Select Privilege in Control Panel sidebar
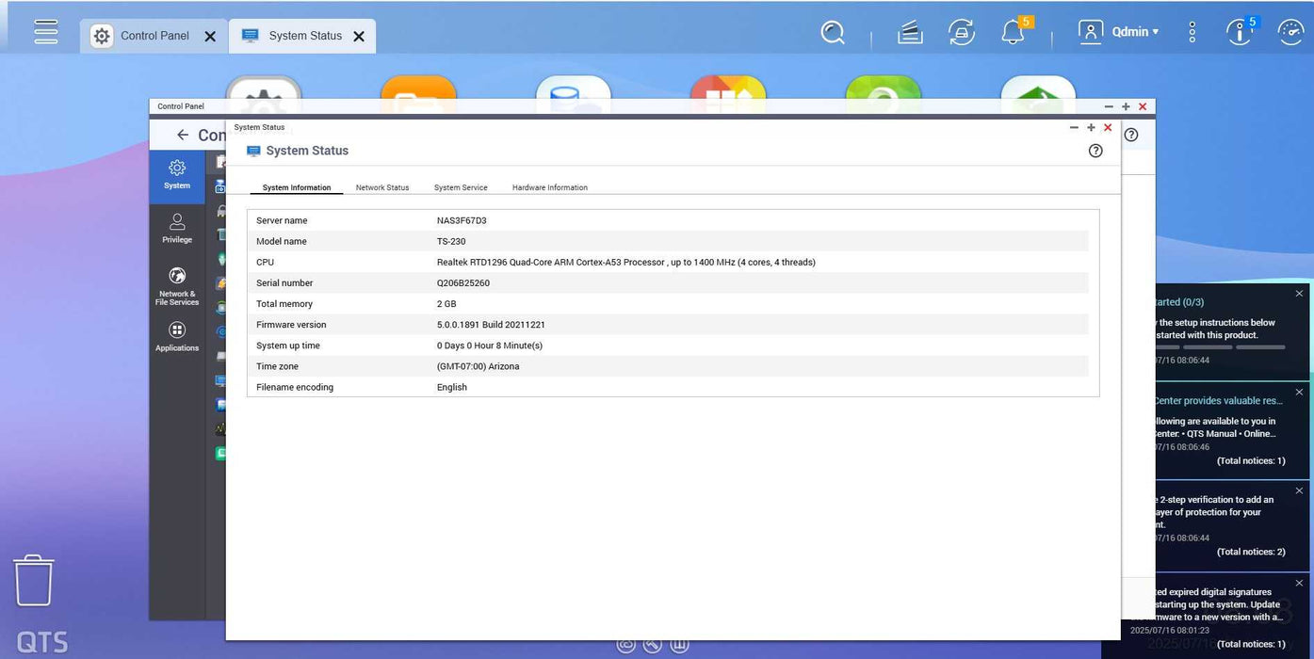 tap(177, 229)
